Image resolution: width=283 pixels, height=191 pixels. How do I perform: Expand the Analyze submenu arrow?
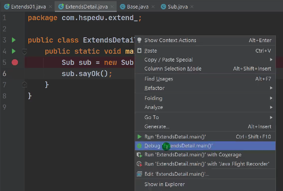tap(271, 107)
